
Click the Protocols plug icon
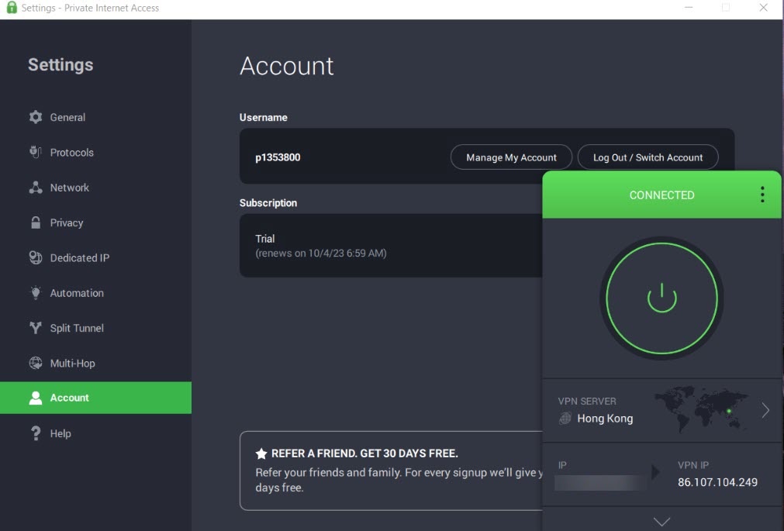point(35,152)
